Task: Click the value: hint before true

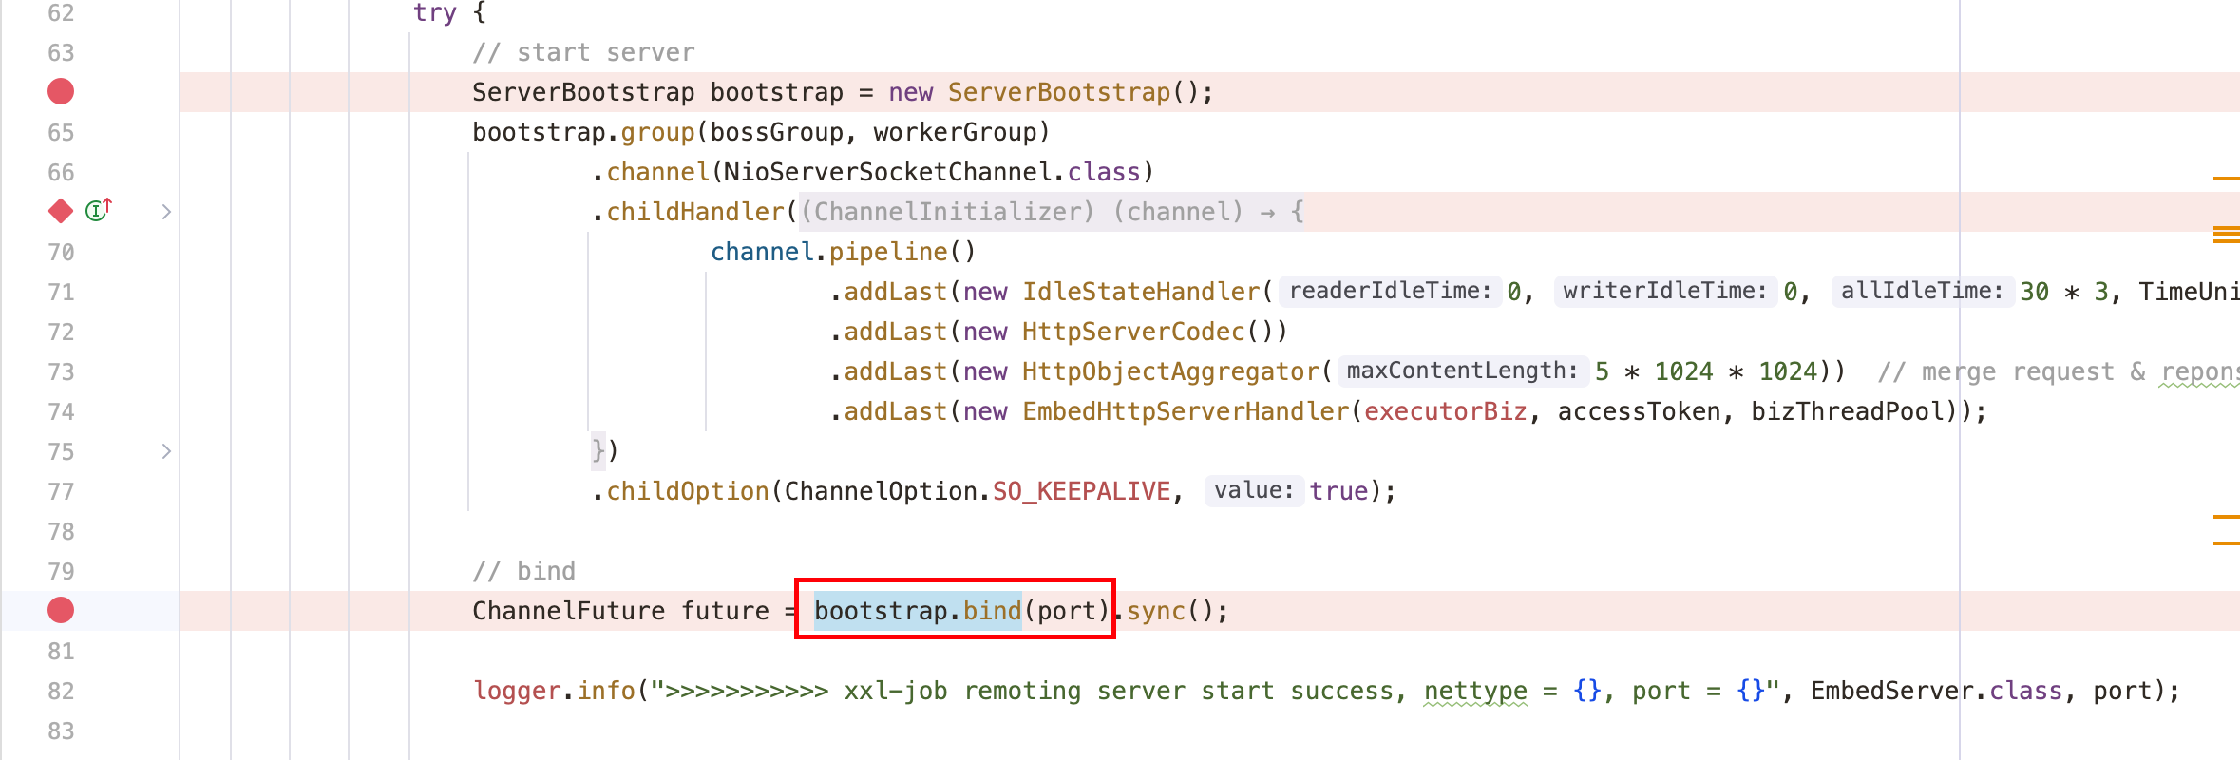Action: click(x=1253, y=491)
